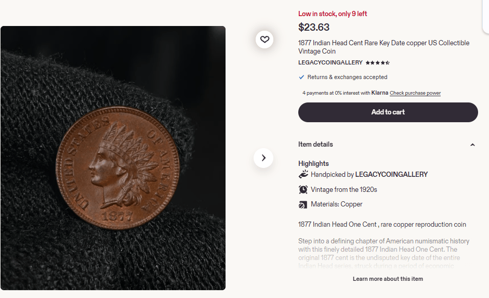Open Klarna Check purchase power link
The width and height of the screenshot is (489, 298).
[x=415, y=93]
